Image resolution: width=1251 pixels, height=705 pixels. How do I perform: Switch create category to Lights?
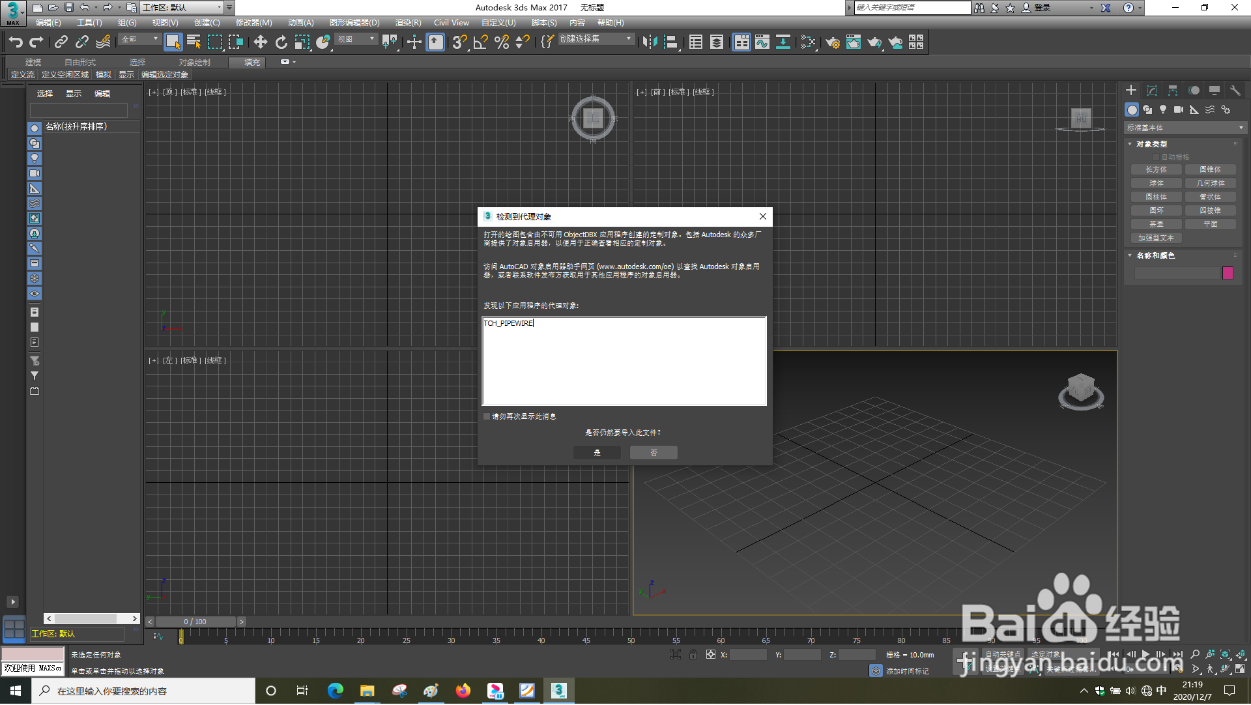[x=1163, y=110]
